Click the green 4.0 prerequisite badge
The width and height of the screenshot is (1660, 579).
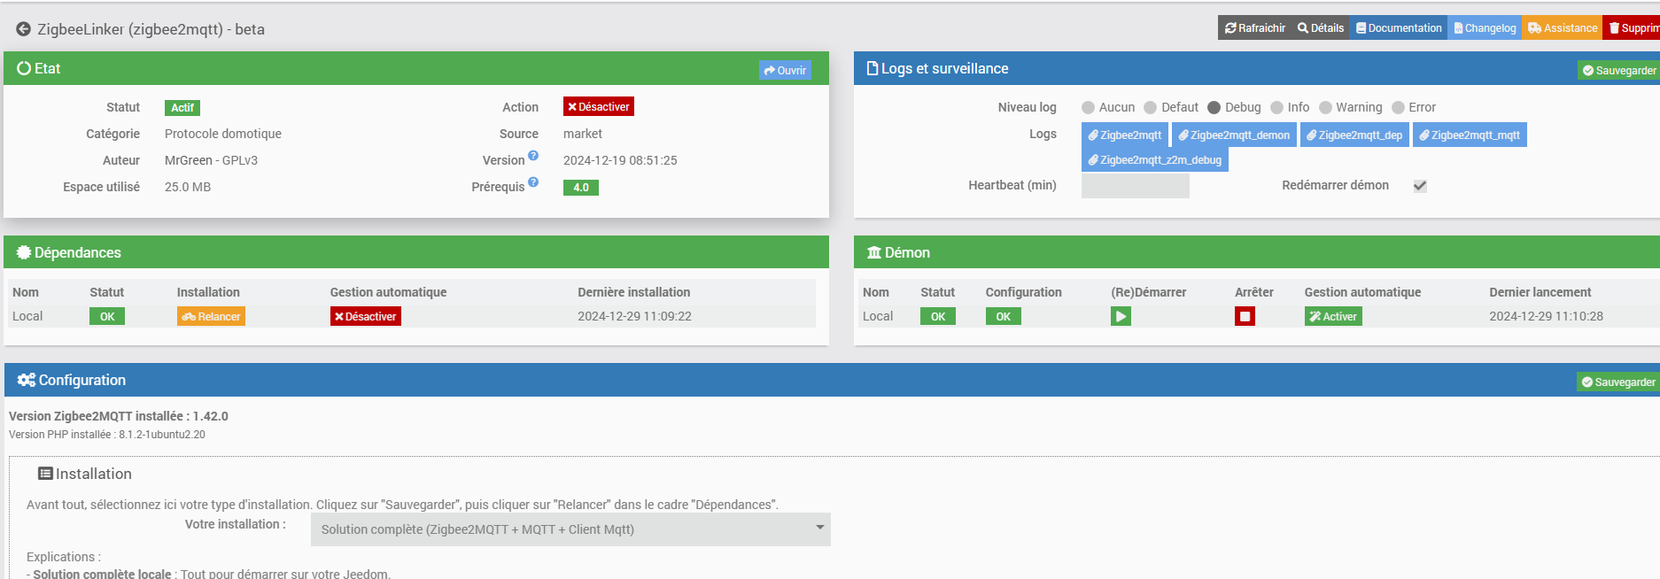[x=581, y=187]
